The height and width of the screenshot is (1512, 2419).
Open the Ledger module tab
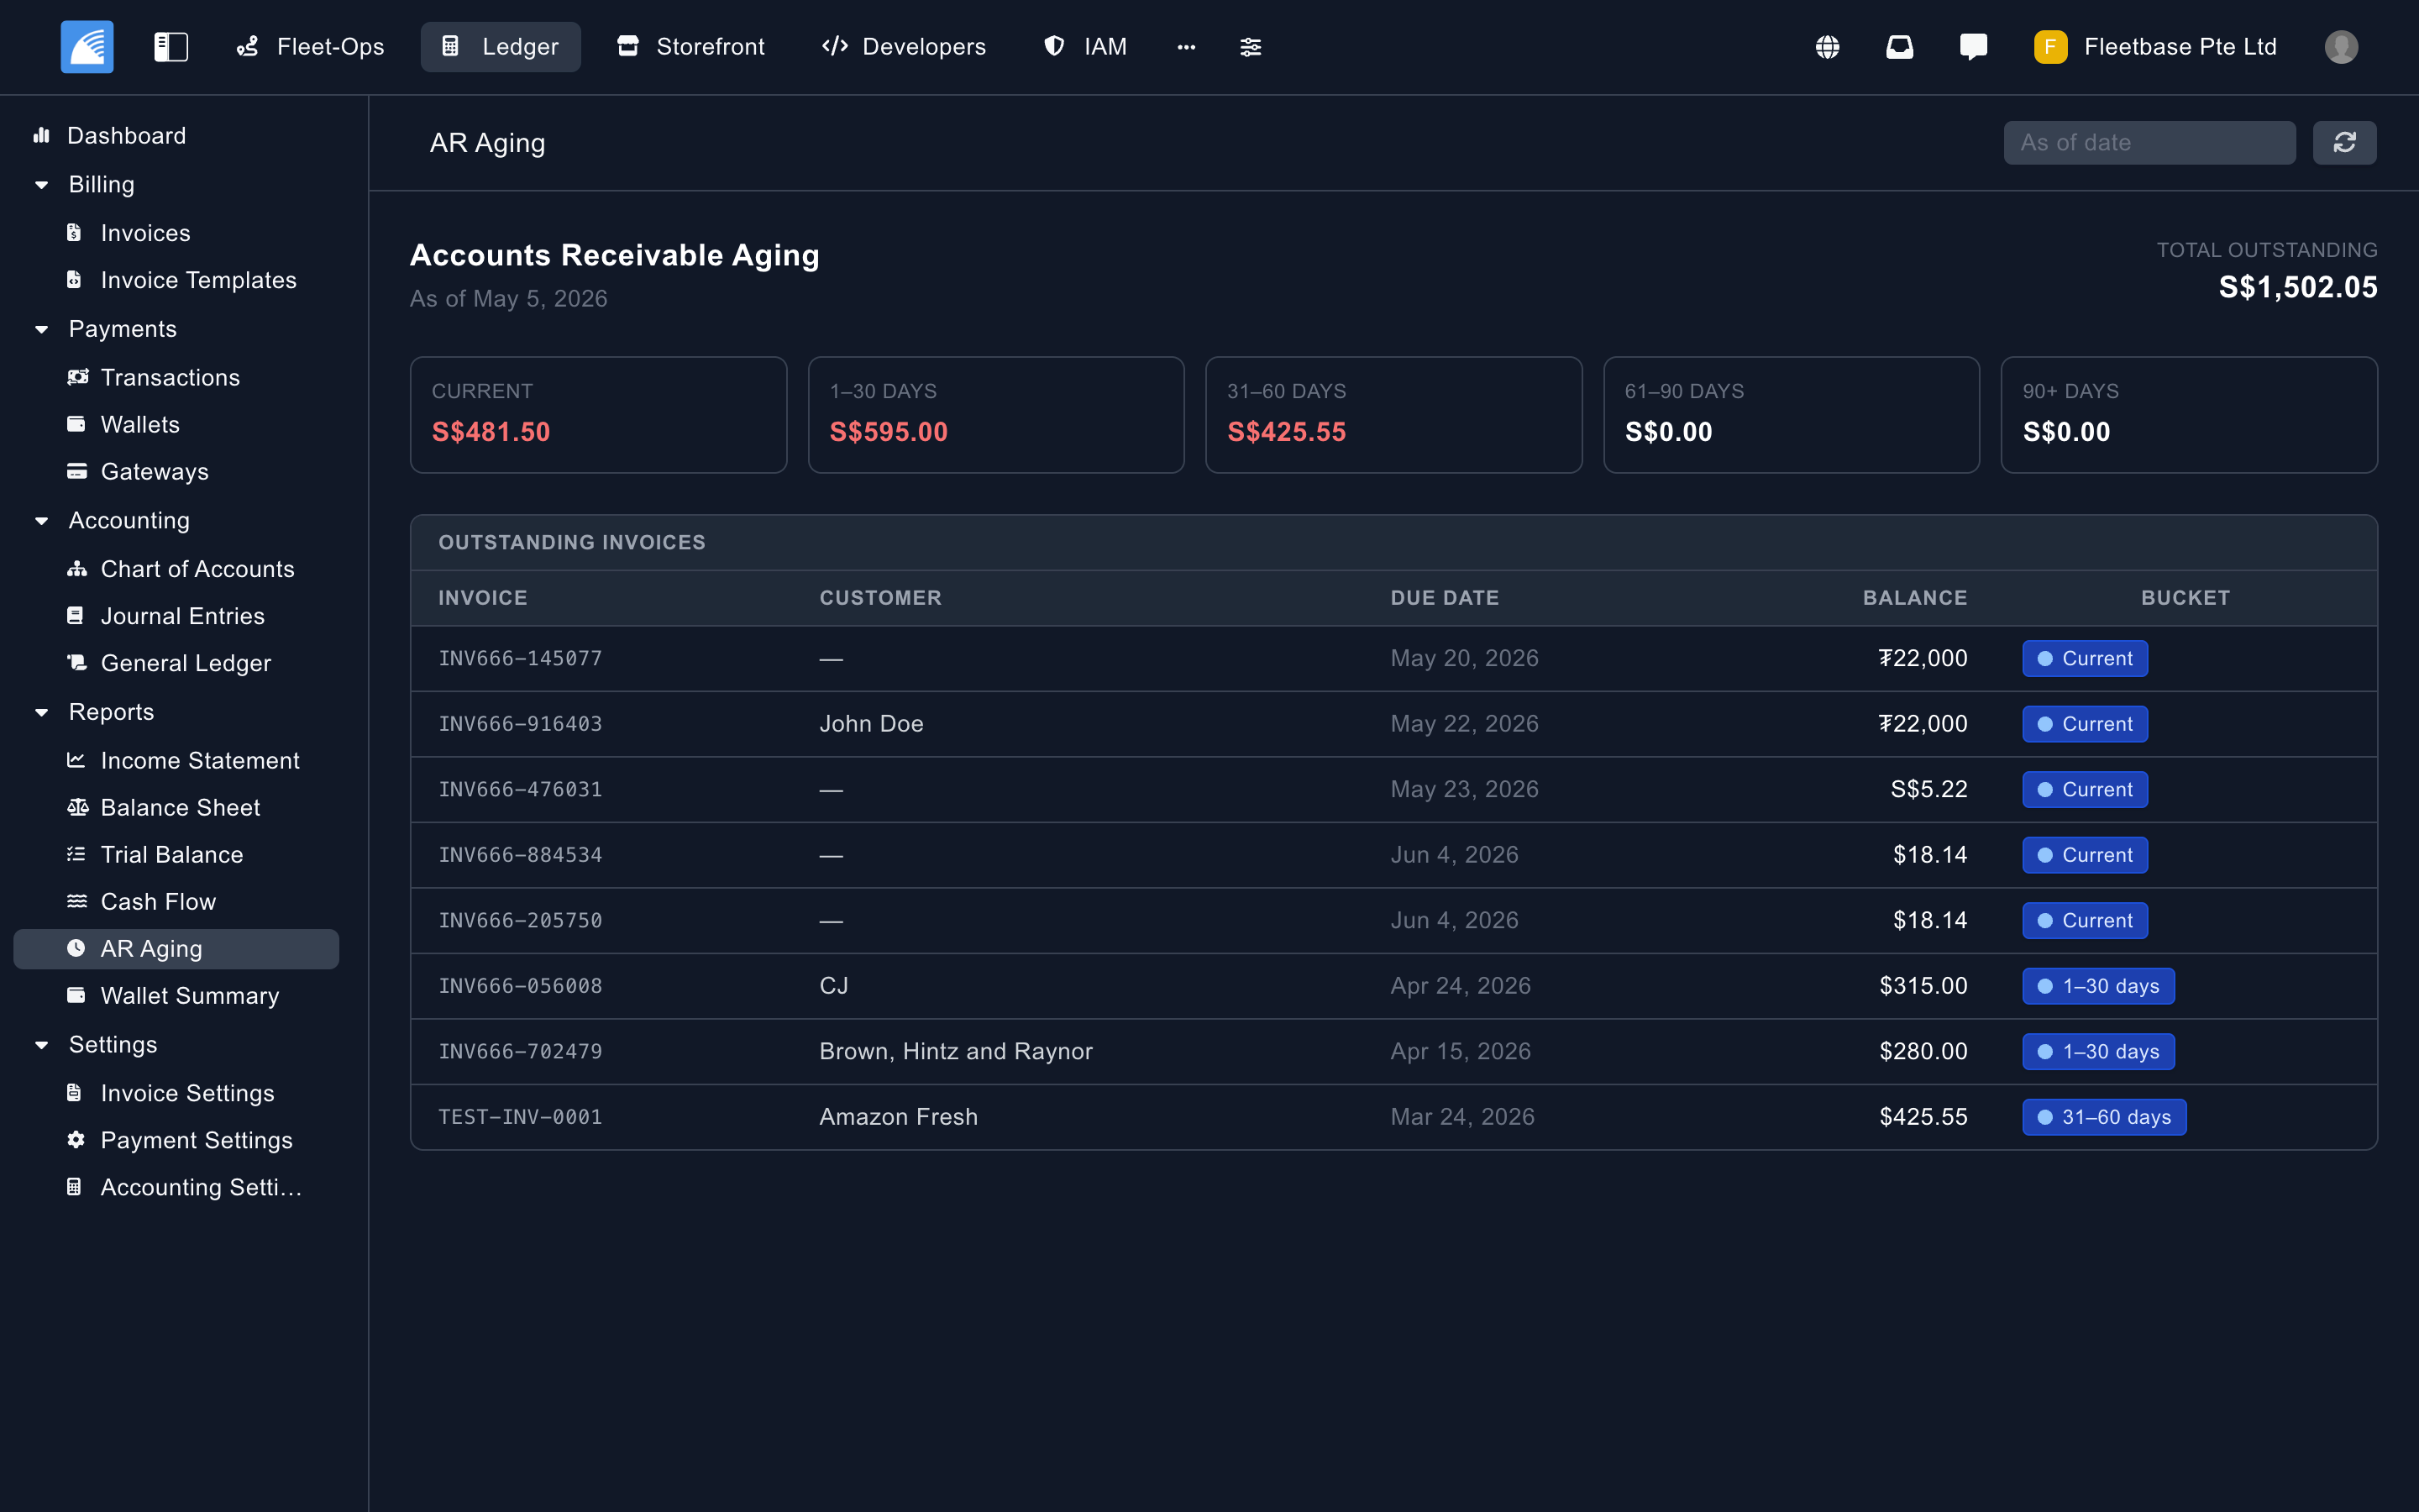[501, 47]
